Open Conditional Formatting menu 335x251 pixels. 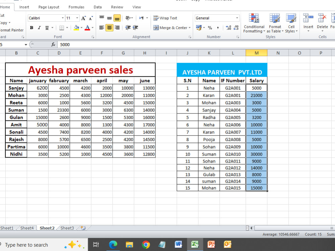(x=254, y=23)
